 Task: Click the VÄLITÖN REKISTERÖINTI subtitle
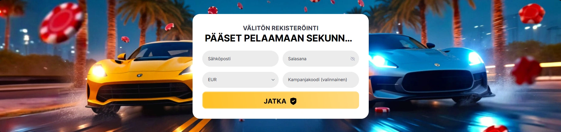(x=280, y=28)
